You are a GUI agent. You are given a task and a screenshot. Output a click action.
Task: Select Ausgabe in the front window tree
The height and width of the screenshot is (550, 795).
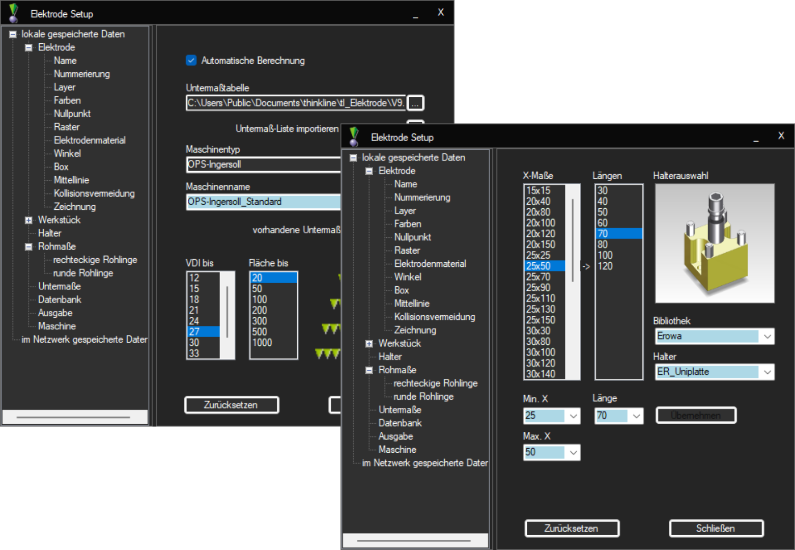[x=396, y=436]
